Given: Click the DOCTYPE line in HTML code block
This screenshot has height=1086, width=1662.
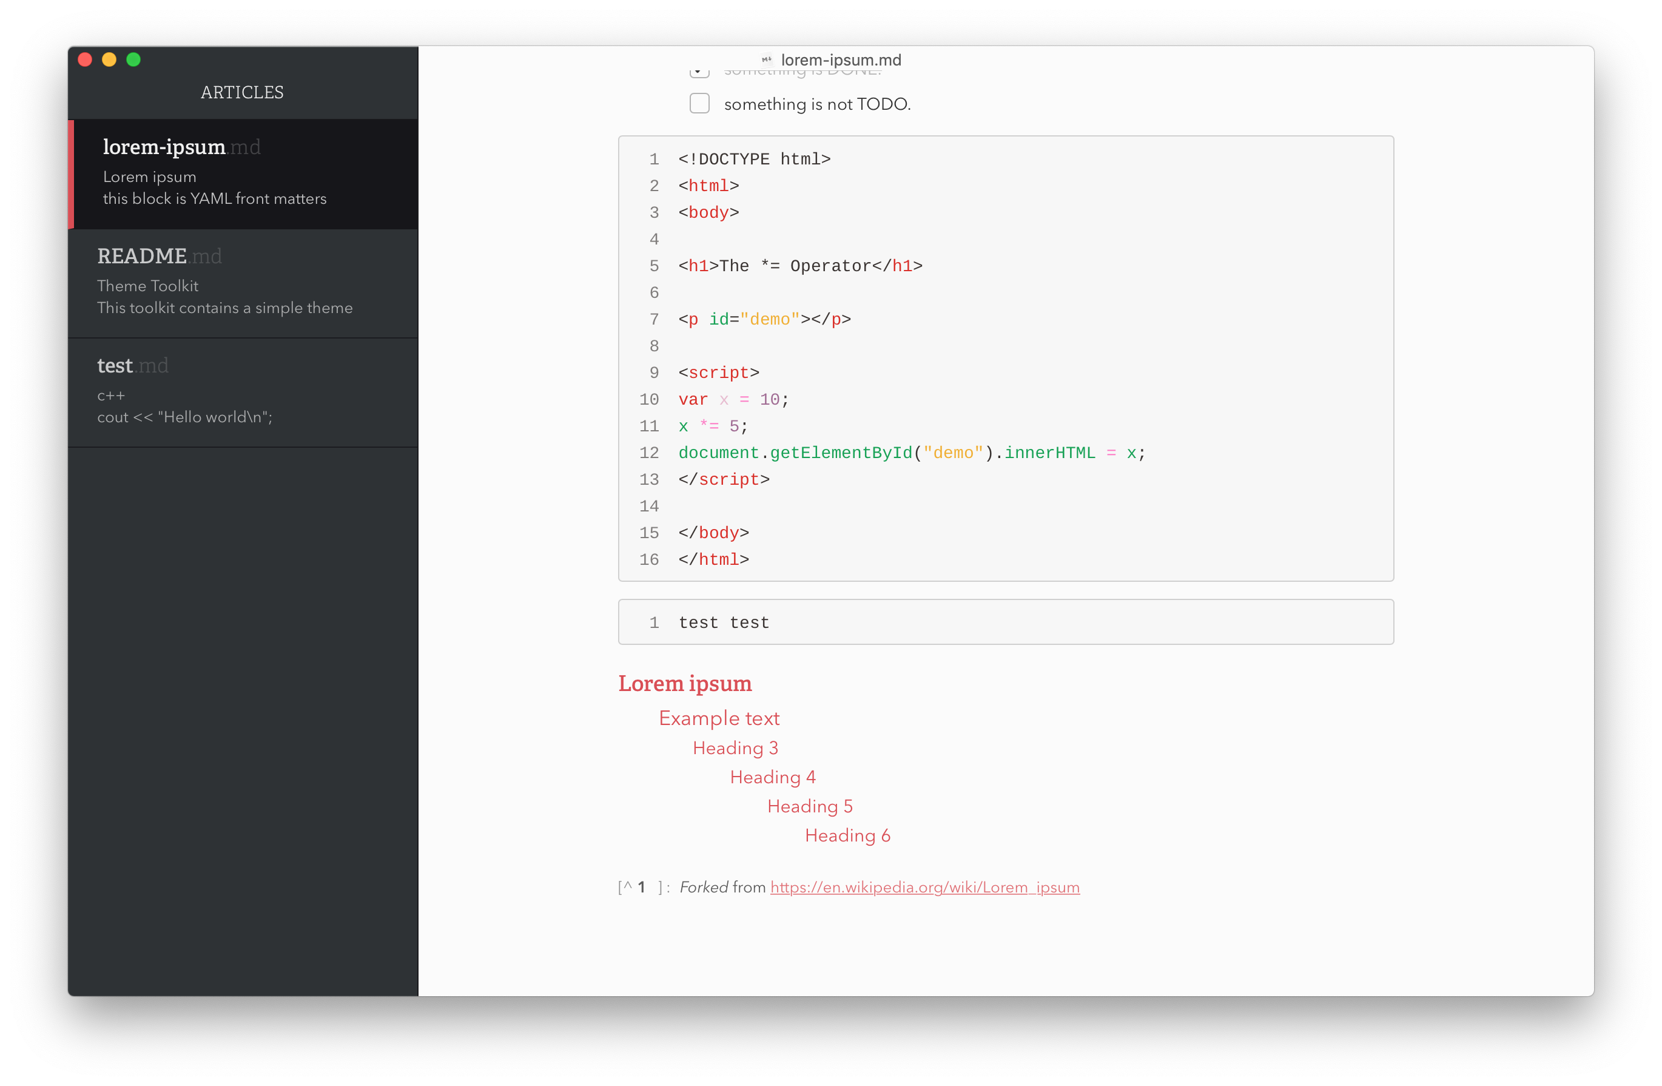Looking at the screenshot, I should (753, 159).
